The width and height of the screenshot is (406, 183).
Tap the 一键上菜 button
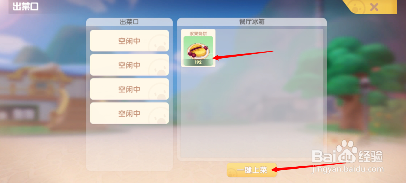tap(252, 170)
